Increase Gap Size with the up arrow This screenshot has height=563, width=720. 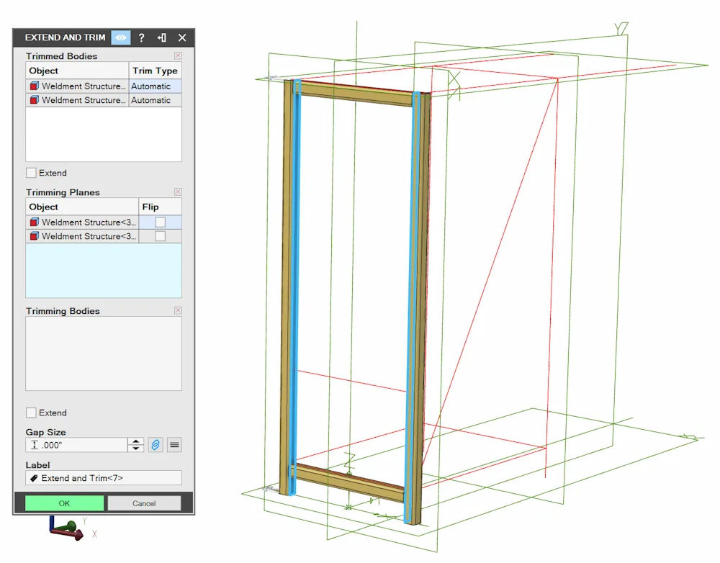(135, 441)
